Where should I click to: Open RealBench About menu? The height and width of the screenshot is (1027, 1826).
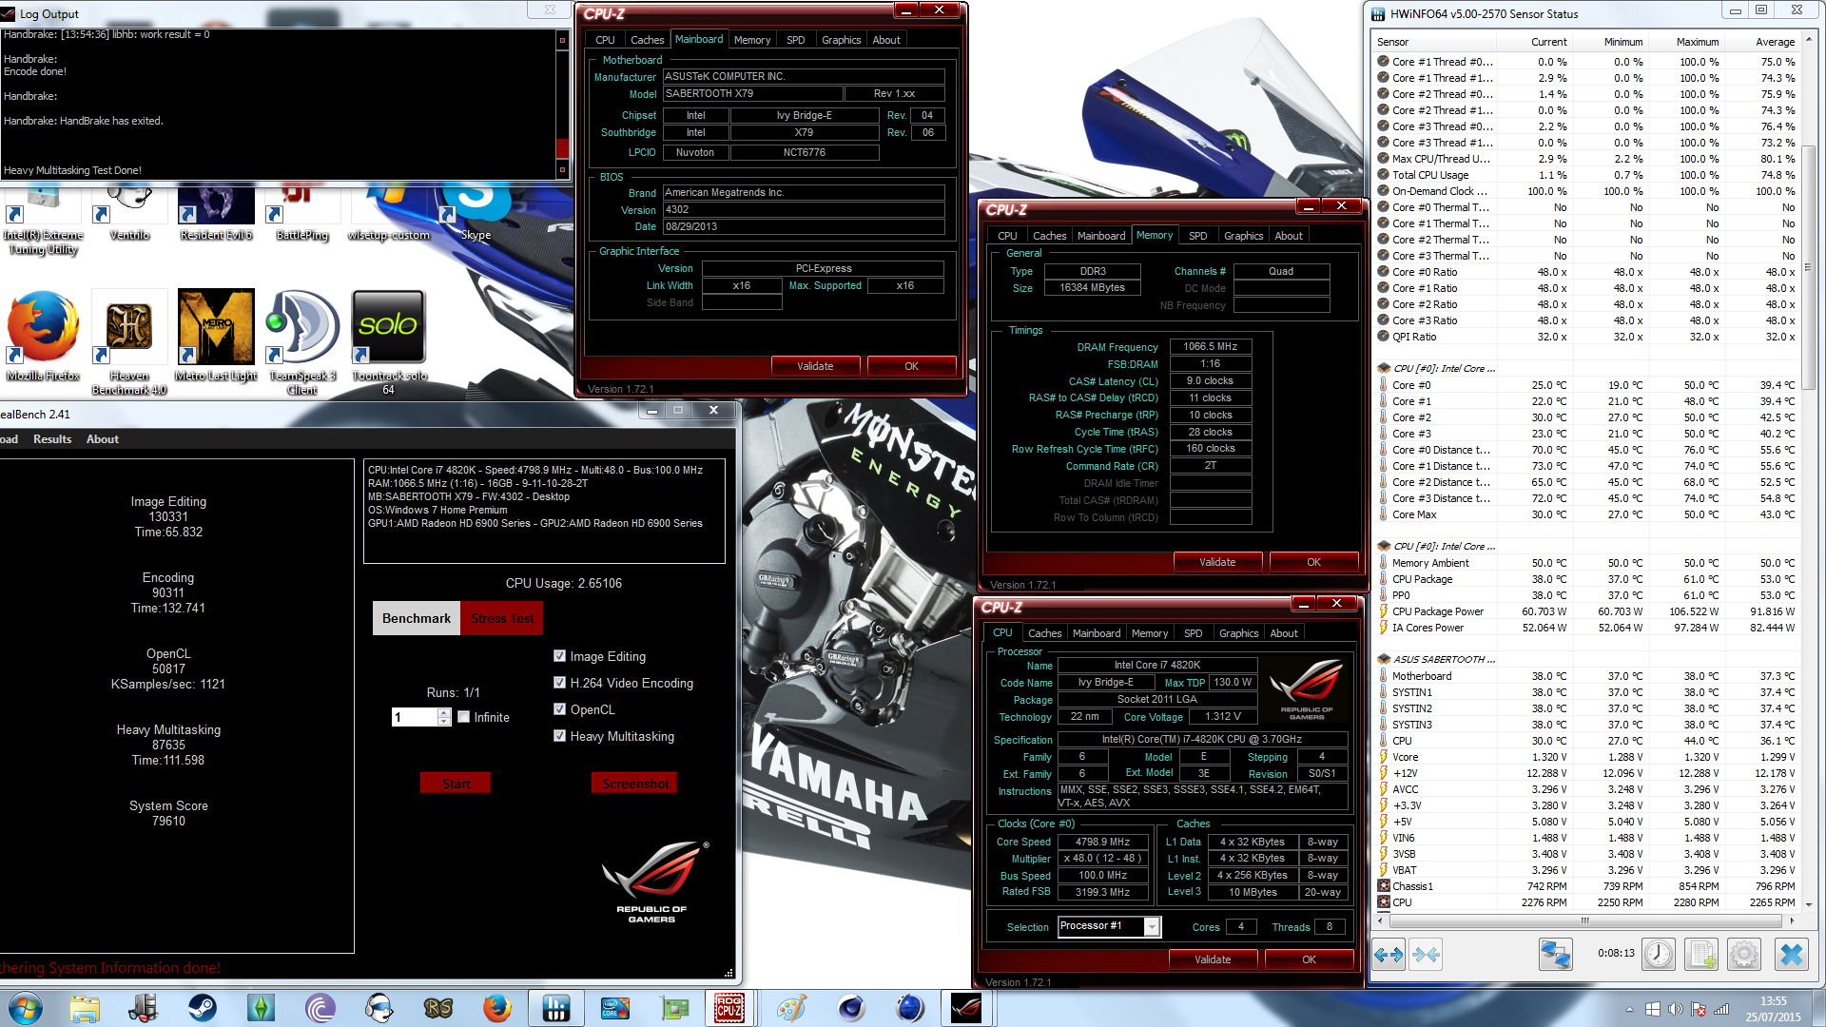[x=102, y=439]
